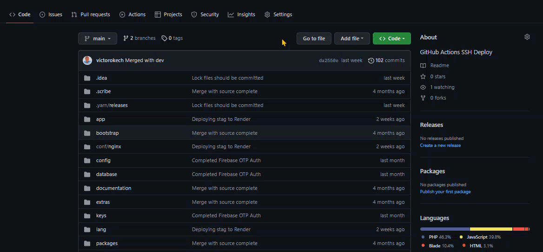Open the .idea folder
The image size is (543, 252).
[x=101, y=78]
